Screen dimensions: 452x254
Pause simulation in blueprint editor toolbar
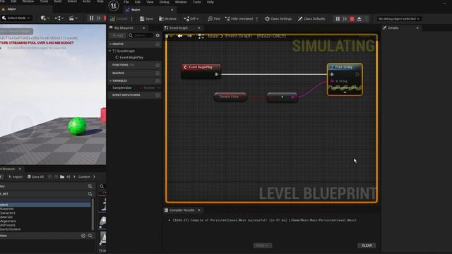(338, 19)
